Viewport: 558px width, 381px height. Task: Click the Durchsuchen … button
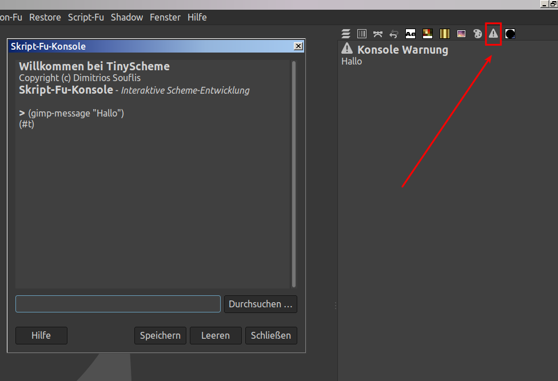click(261, 304)
